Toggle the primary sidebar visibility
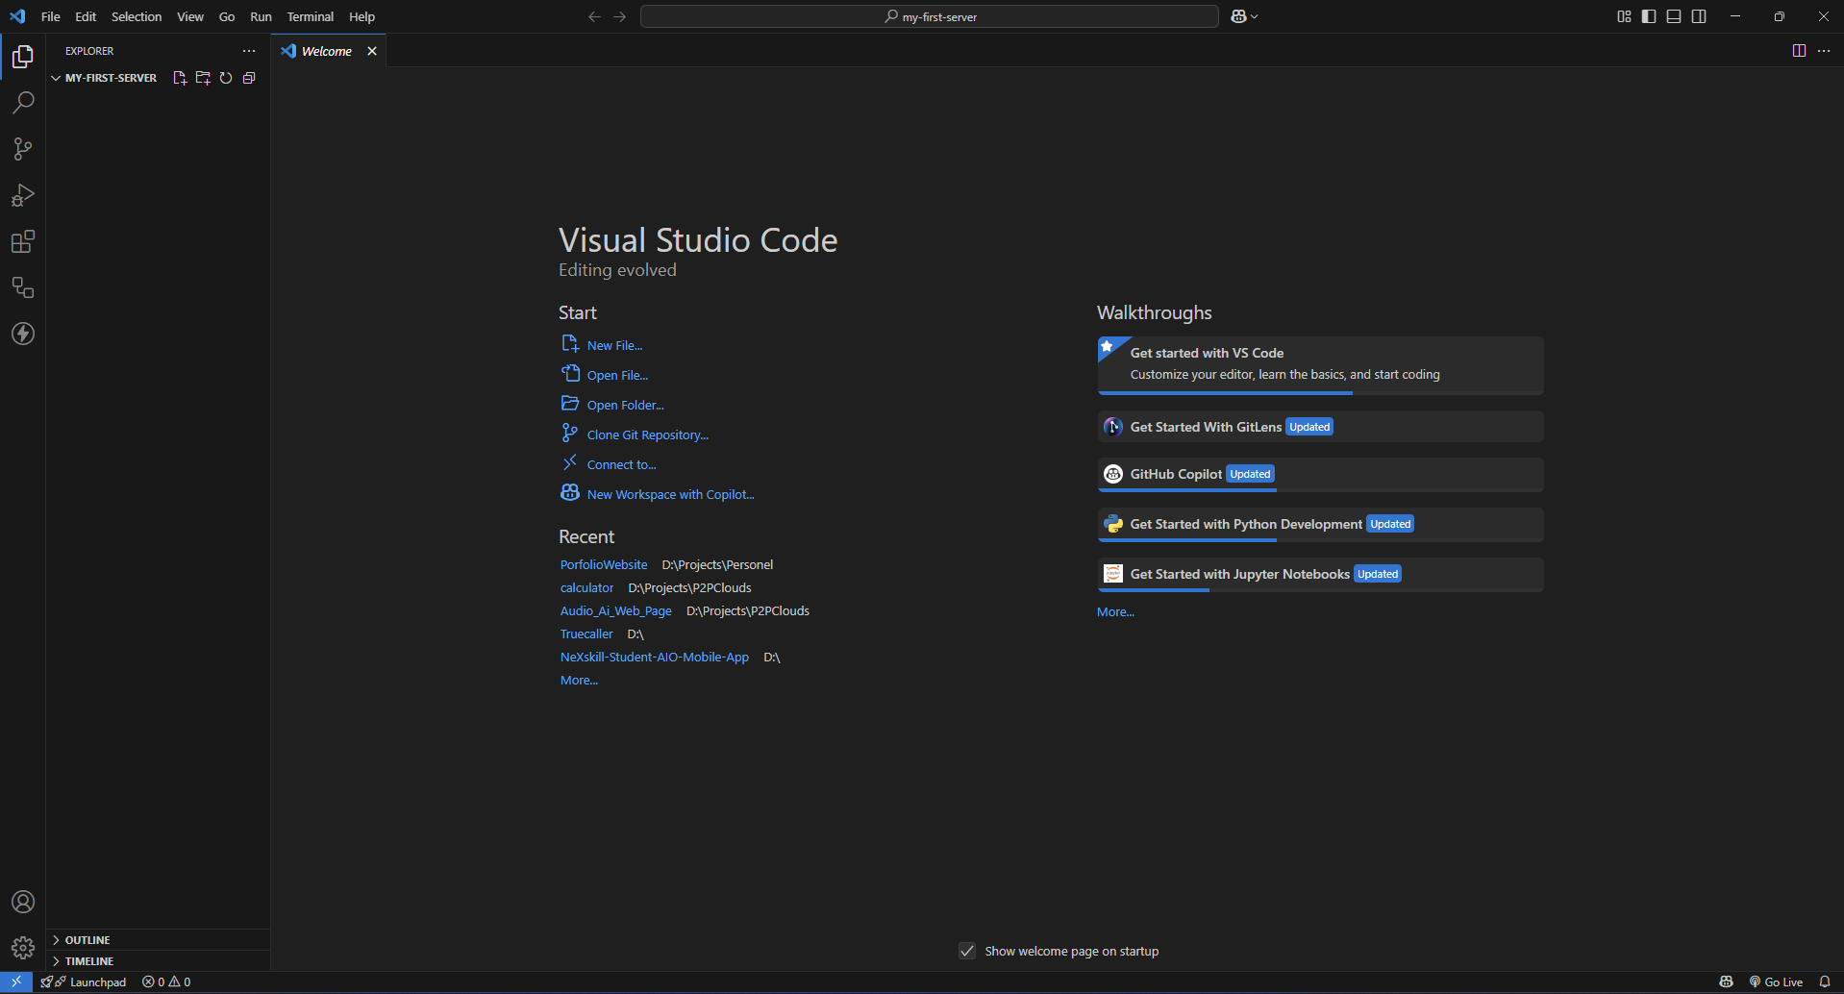Screen dimensions: 1844x994 (x=1648, y=16)
